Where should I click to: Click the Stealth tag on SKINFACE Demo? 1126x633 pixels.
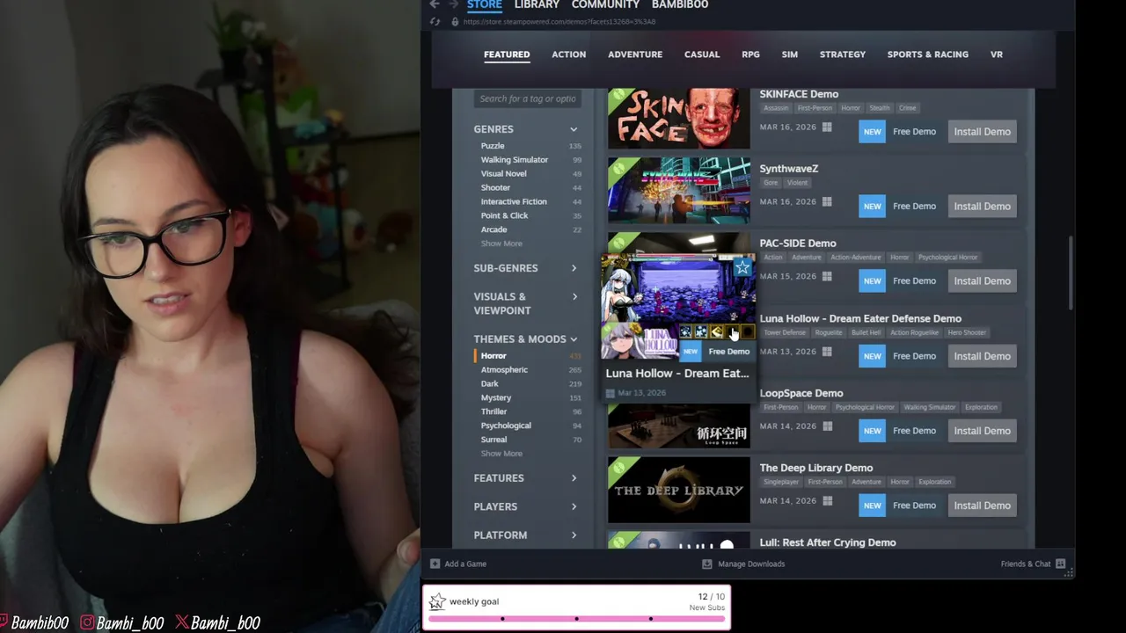point(880,108)
